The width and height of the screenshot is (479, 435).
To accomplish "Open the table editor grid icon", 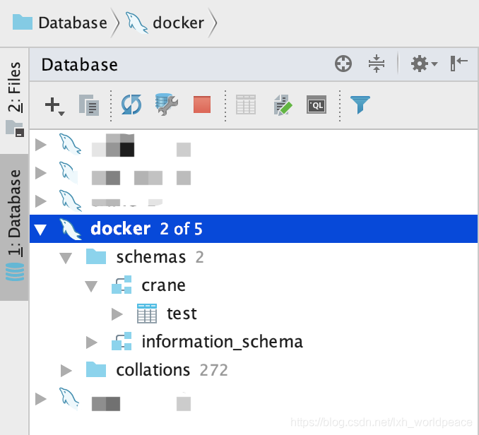I will tap(246, 105).
